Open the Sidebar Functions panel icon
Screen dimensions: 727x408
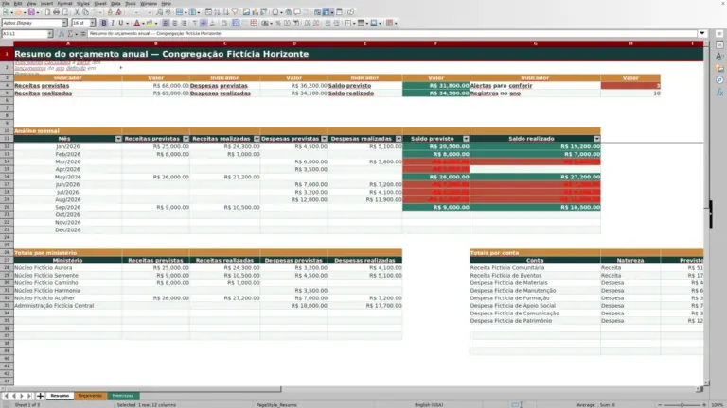(719, 92)
